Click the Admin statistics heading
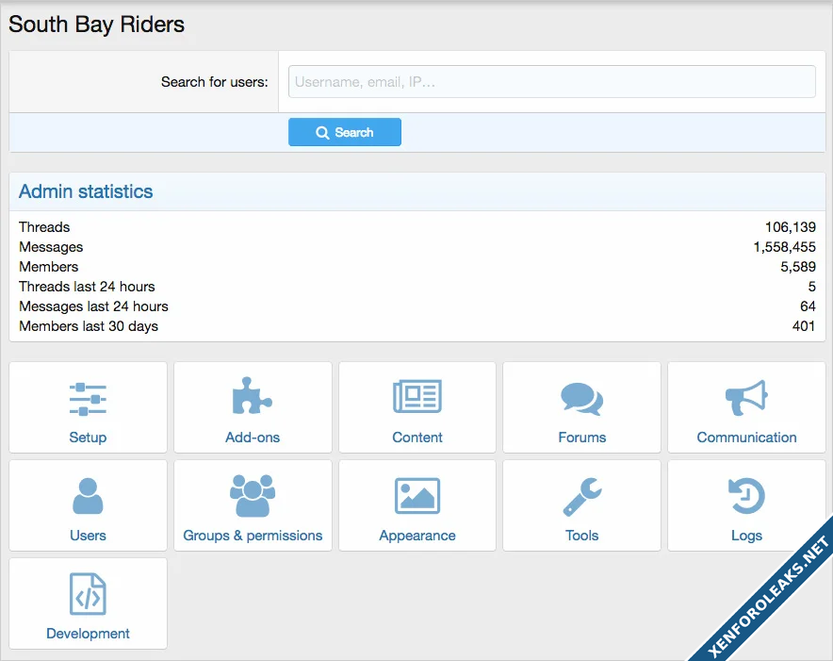833x661 pixels. [x=86, y=191]
